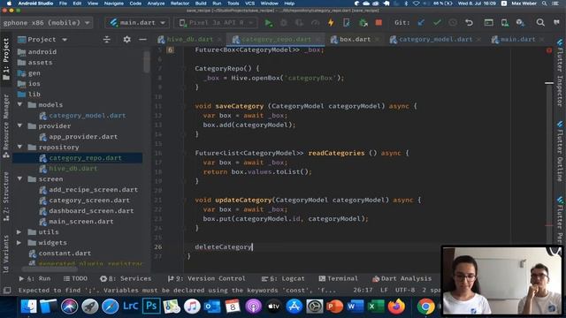Toggle the Run tool window
Image resolution: width=566 pixels, height=318 pixels.
(34, 279)
